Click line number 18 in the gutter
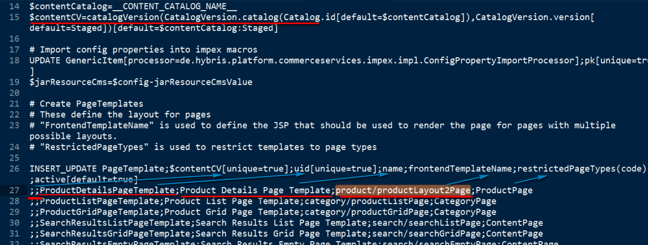 (x=14, y=61)
